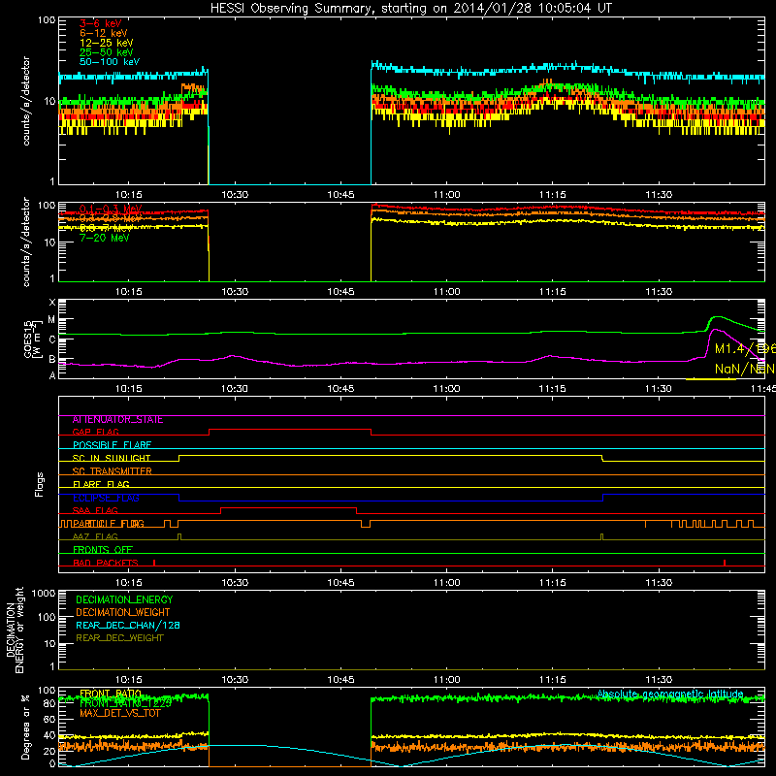Screen dimensions: 776x776
Task: Click the A class label on GOES axis
Action: [52, 375]
